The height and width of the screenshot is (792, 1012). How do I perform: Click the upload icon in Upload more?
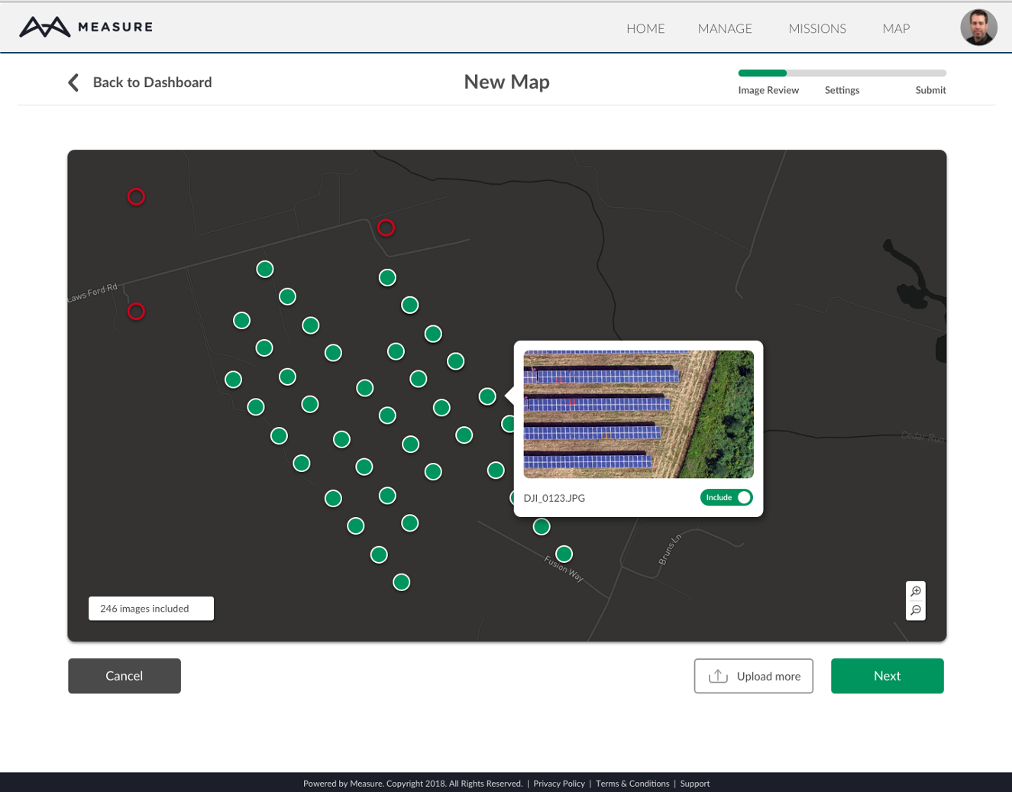[718, 676]
